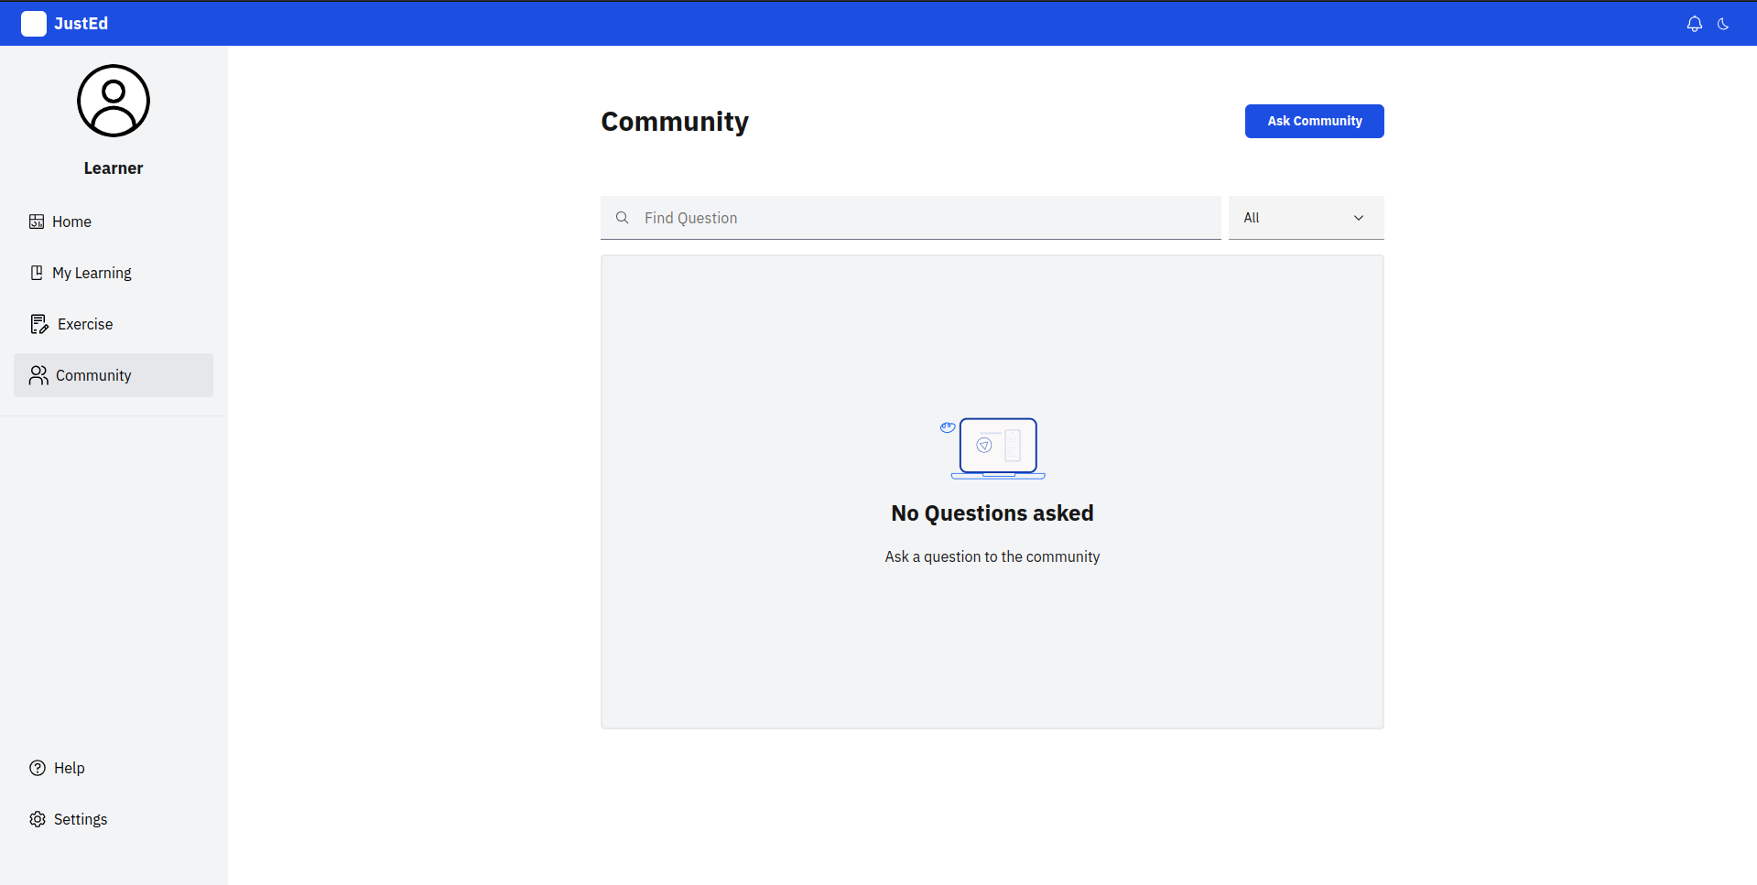Screen dimensions: 1757x885
Task: Open the notification bell icon
Action: point(1695,23)
